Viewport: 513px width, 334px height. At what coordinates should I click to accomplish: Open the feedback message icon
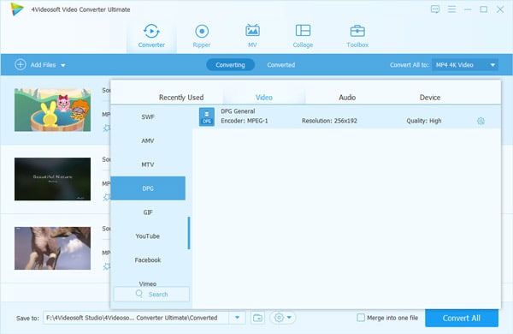tap(435, 9)
